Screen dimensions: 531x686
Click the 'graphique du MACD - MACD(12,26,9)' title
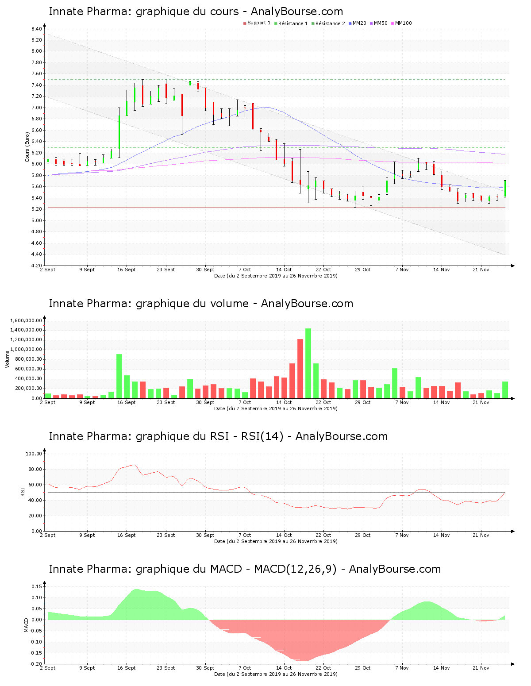click(245, 569)
